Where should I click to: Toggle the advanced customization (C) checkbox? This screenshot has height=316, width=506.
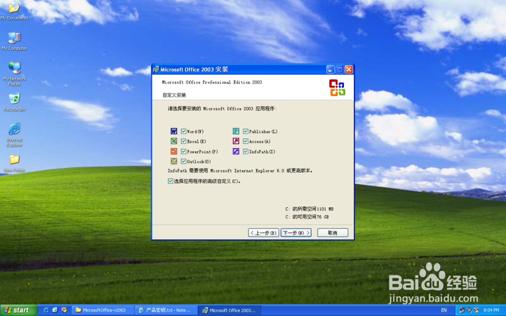click(171, 181)
